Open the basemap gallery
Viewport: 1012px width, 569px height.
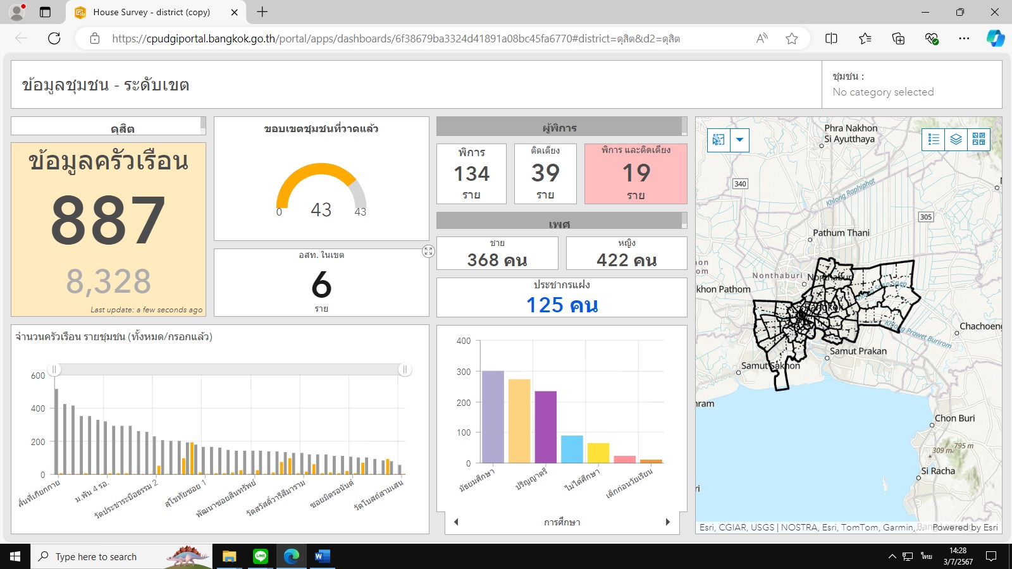point(978,140)
